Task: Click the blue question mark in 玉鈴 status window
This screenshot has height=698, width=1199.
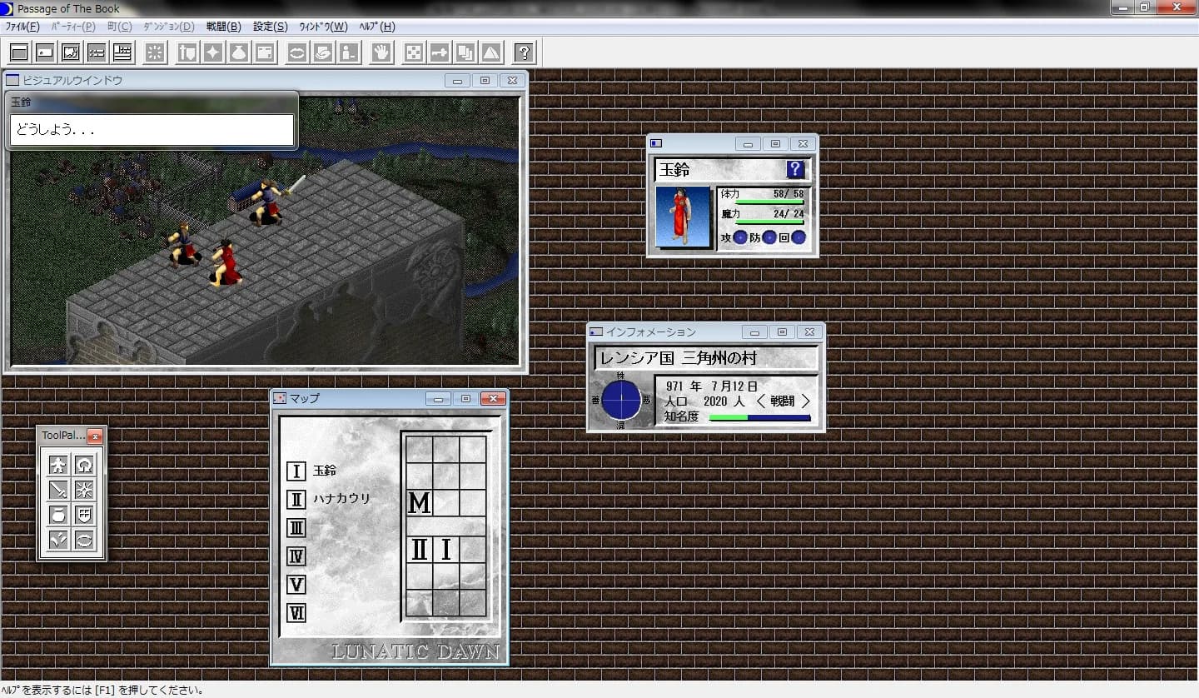Action: [x=795, y=170]
